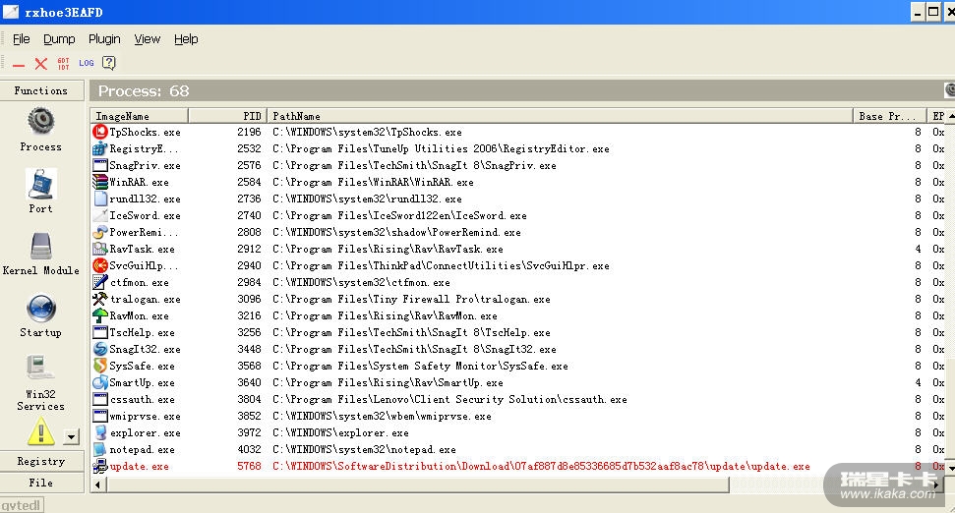Viewport: 955px width, 513px height.
Task: Select the explorer.exe path C:\WINDOWS\explorer.exe
Action: coord(340,432)
